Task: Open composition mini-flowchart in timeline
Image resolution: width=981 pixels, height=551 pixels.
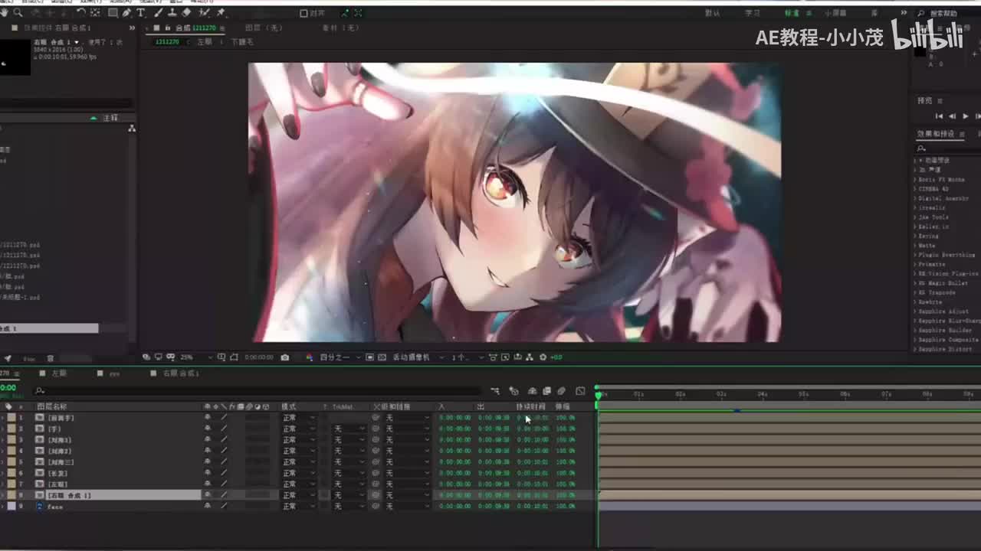Action: coord(495,391)
